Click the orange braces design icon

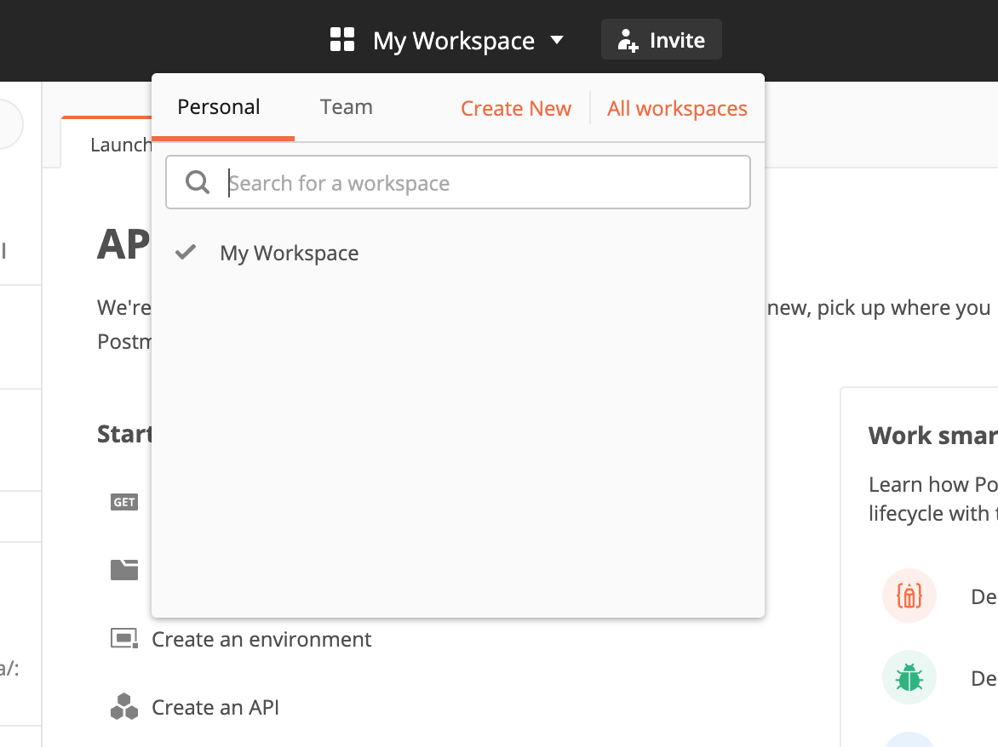pyautogui.click(x=909, y=596)
